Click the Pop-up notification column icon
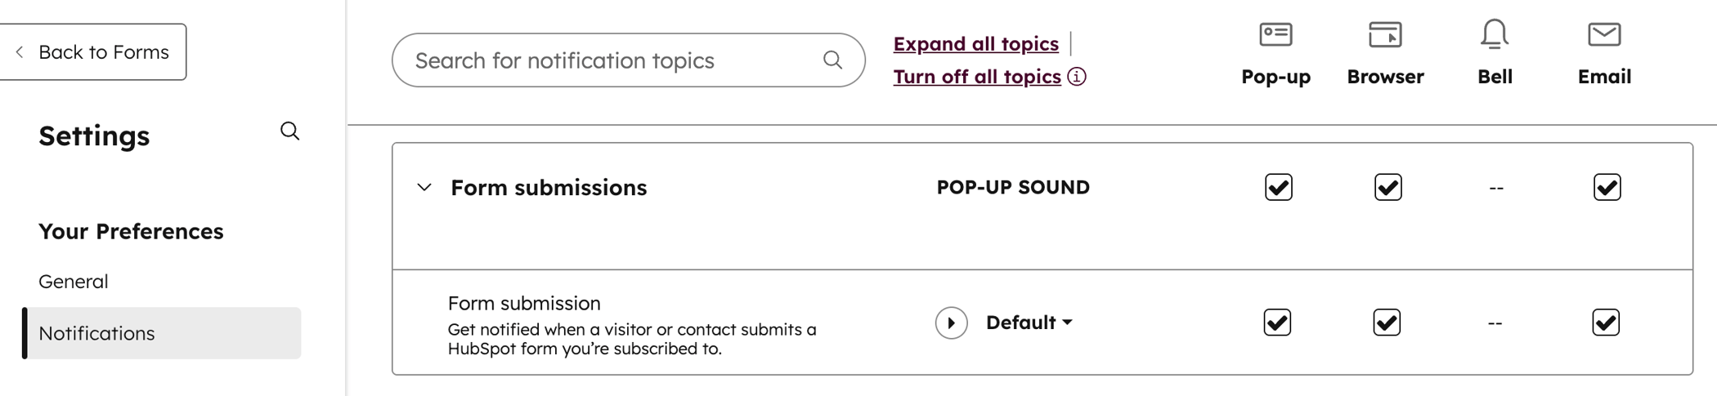 click(x=1275, y=34)
